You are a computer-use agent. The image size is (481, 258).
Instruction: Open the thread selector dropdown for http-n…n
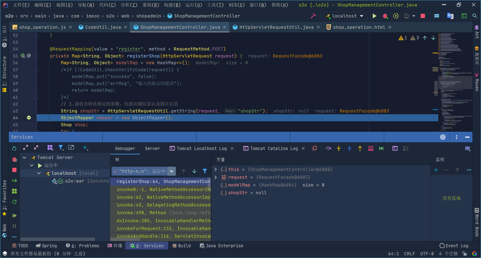[171, 171]
